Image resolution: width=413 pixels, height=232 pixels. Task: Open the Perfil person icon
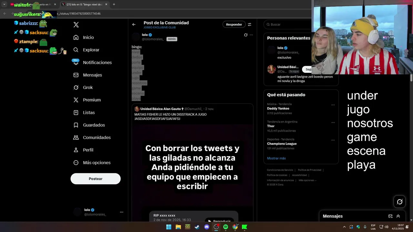point(76,150)
